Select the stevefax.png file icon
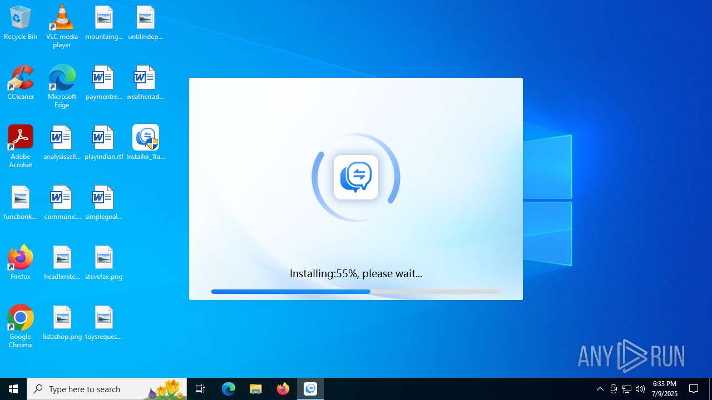This screenshot has width=712, height=400. coord(104,263)
